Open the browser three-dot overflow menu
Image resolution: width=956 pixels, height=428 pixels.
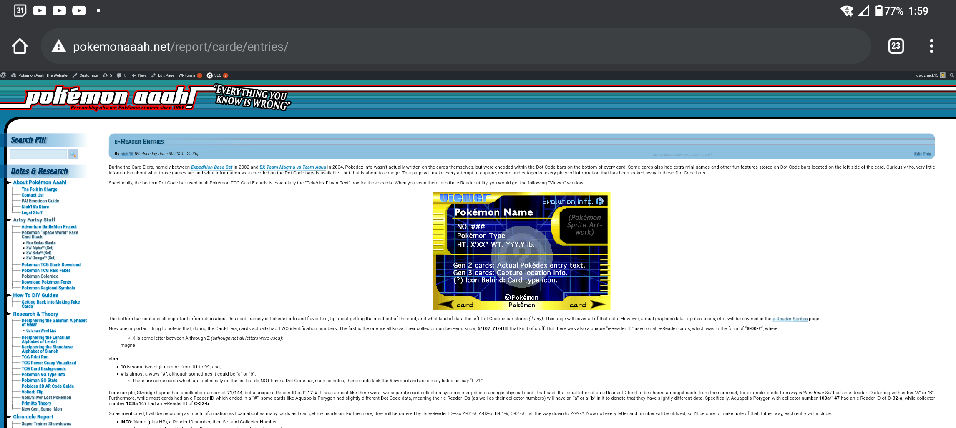[931, 46]
